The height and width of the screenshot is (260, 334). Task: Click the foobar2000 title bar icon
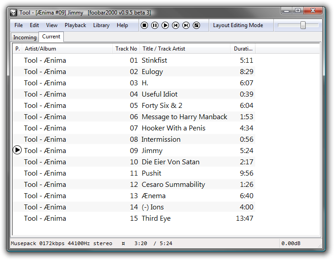click(14, 13)
